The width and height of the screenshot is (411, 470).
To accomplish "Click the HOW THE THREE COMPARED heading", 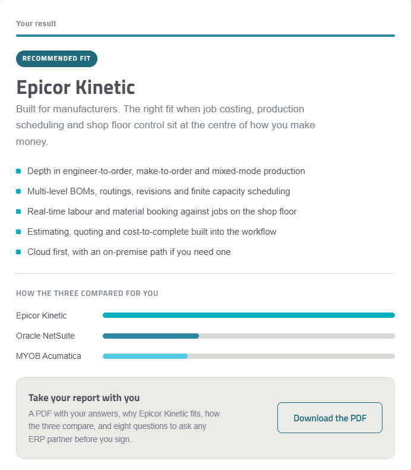I will click(87, 293).
